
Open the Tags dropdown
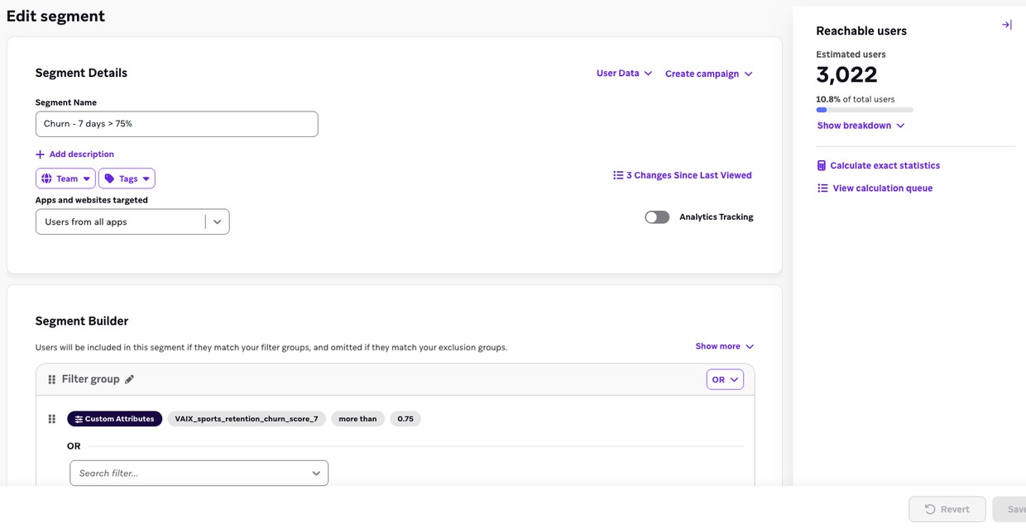pyautogui.click(x=127, y=178)
